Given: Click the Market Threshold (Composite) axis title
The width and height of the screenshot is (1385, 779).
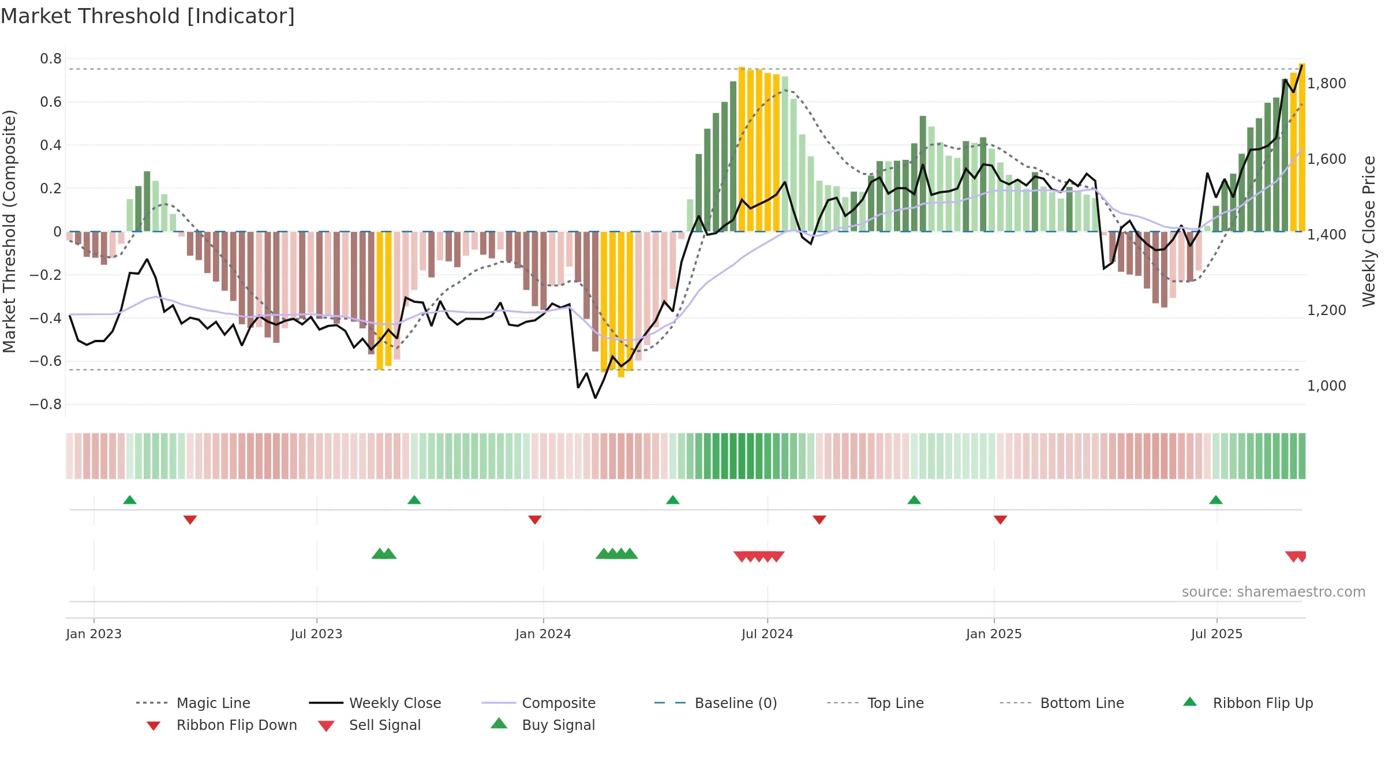Looking at the screenshot, I should point(9,231).
